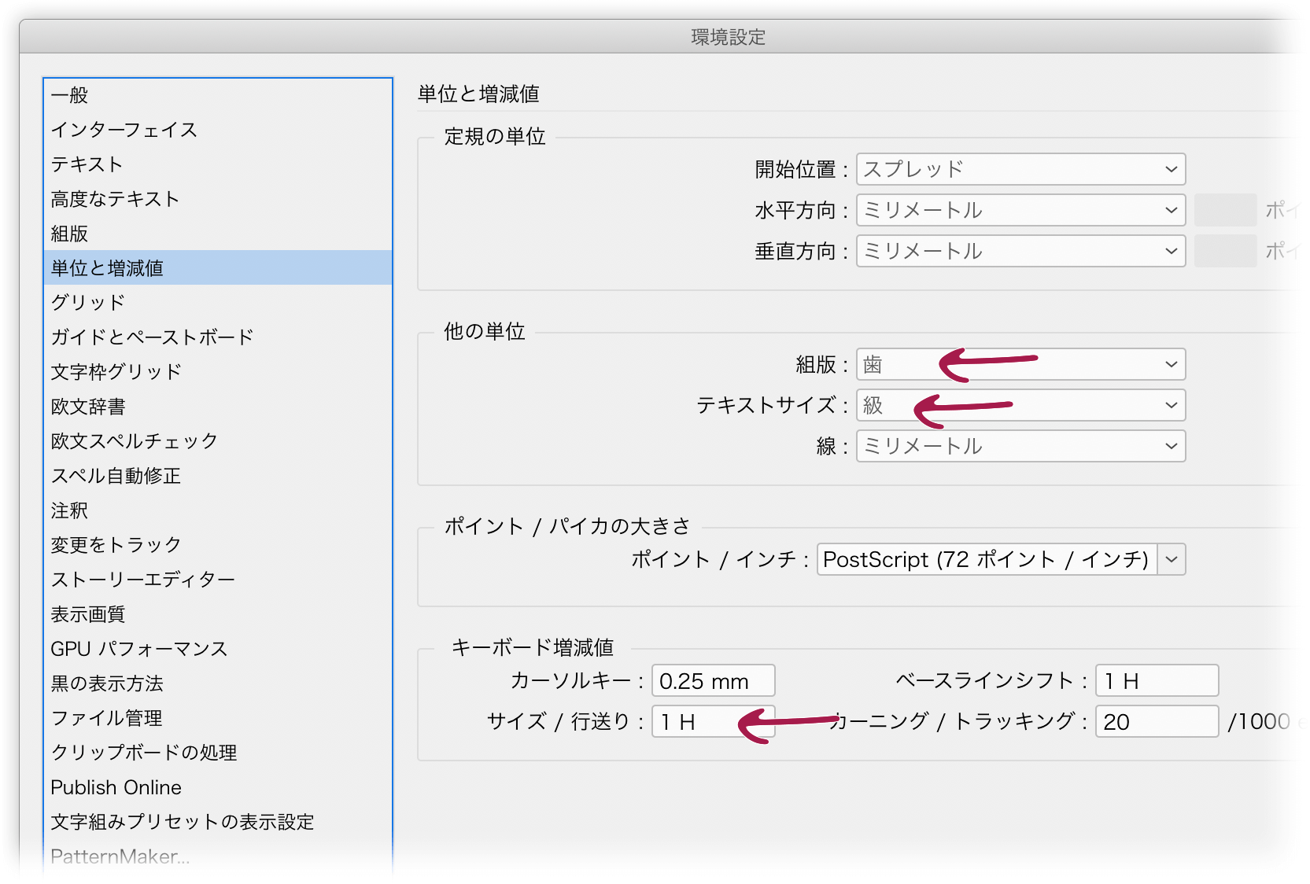
Task: Click the カーソルキー field showing 0.25 mm
Action: click(712, 680)
